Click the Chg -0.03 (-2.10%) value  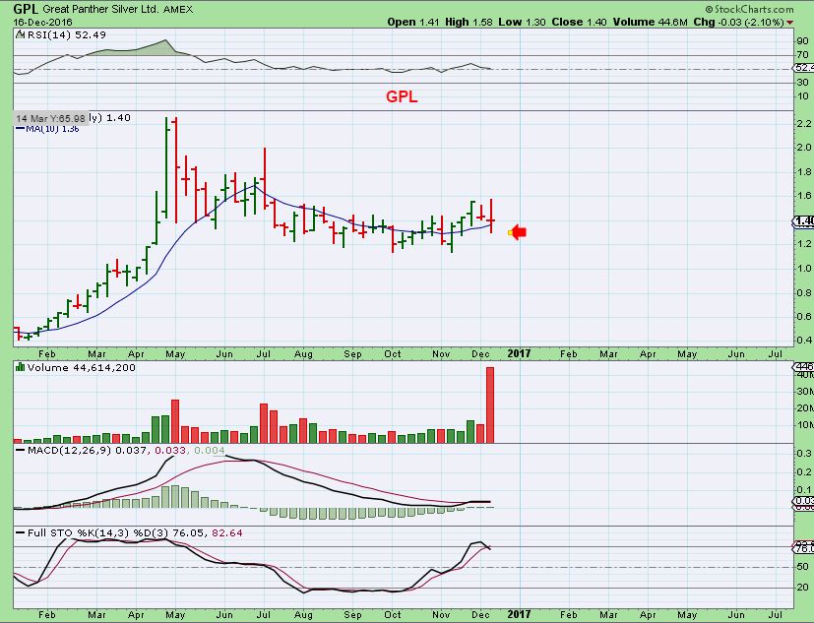tap(739, 22)
